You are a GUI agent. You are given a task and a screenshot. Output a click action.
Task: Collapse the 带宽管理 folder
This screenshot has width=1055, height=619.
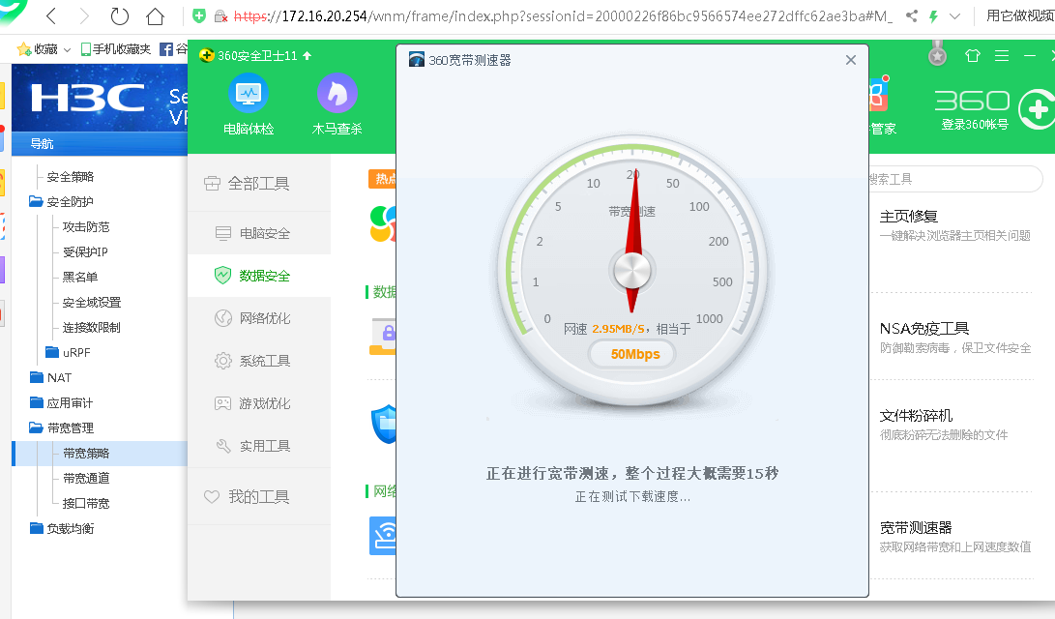[x=37, y=427]
